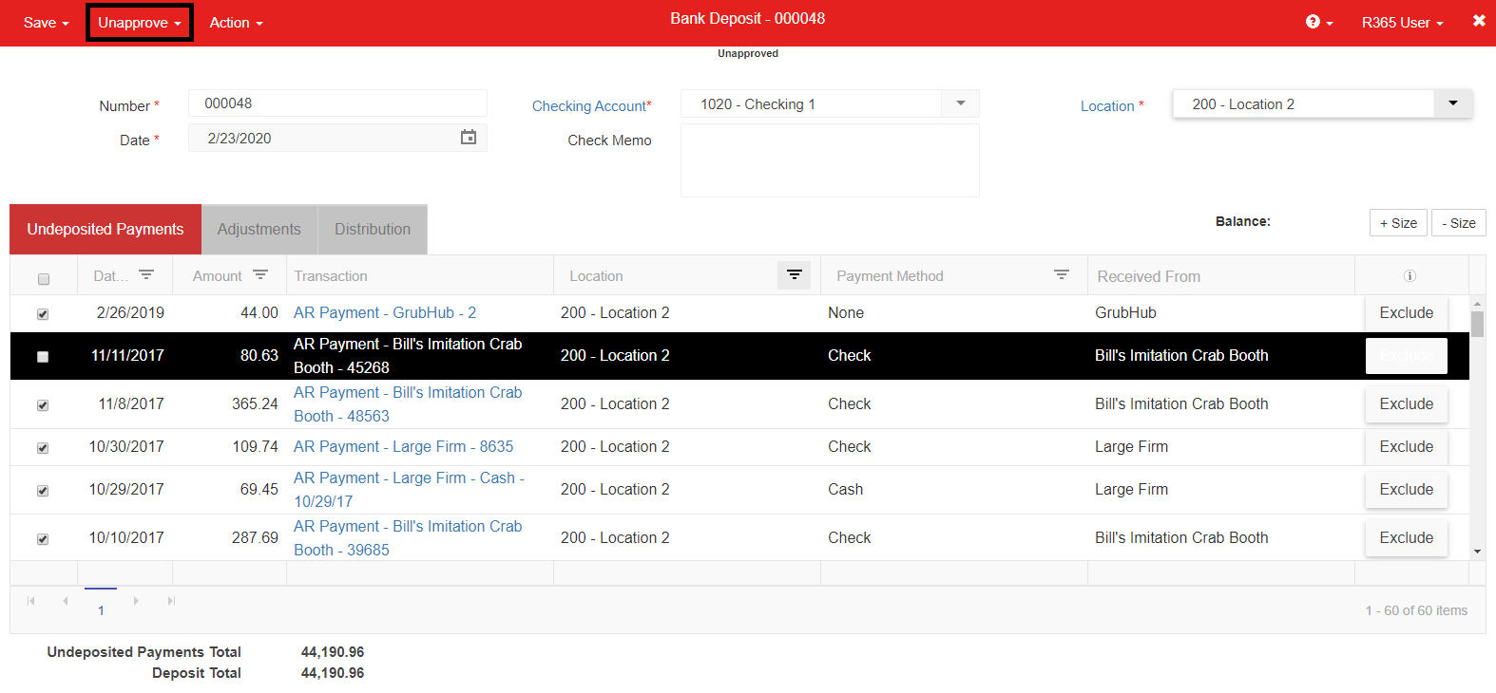Viewport: 1496px width, 693px height.
Task: Sort by Transaction column header
Action: [331, 276]
